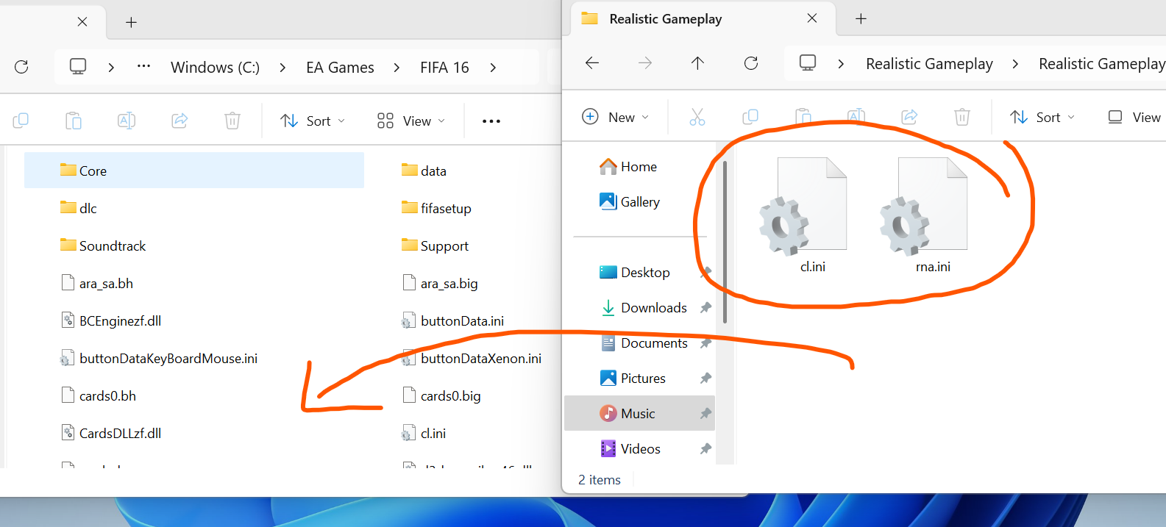Image resolution: width=1166 pixels, height=527 pixels.
Task: Open a new tab in FIFA 16 window
Action: click(x=131, y=23)
